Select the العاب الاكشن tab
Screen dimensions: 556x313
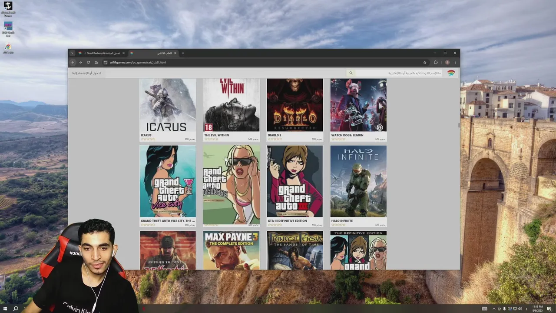tap(154, 53)
